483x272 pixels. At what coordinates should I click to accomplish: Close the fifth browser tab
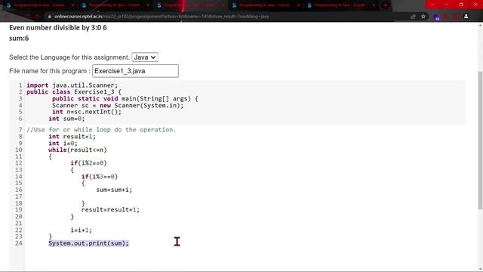374,5
